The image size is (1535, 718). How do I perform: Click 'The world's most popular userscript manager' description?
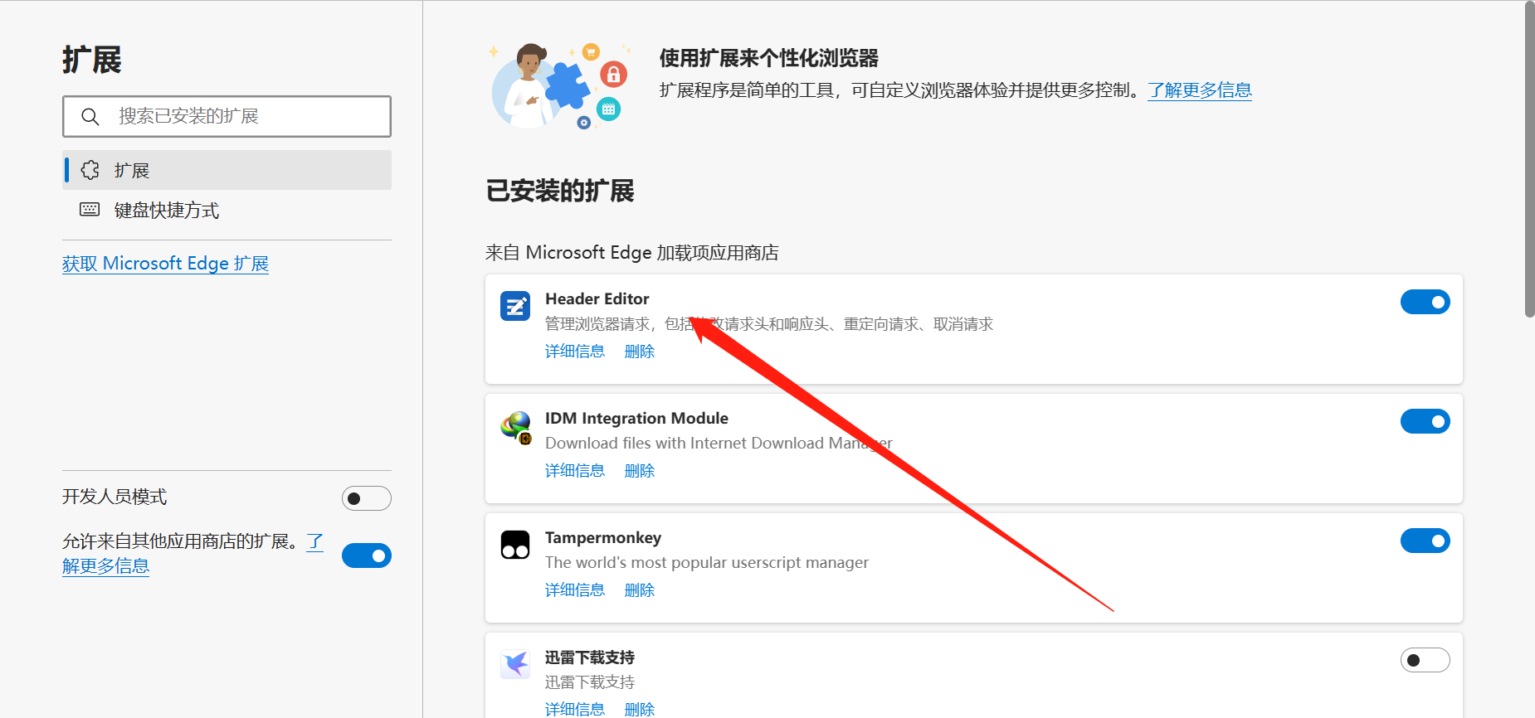(707, 562)
